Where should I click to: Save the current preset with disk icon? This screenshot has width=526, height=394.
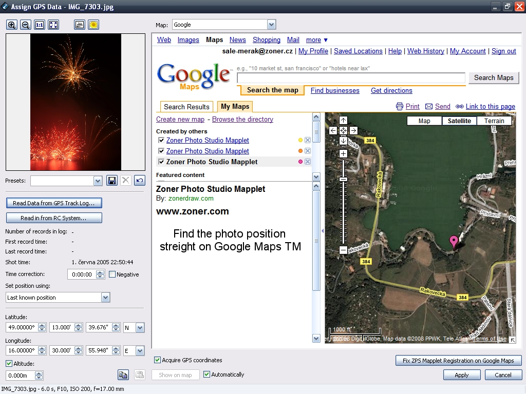pos(111,181)
